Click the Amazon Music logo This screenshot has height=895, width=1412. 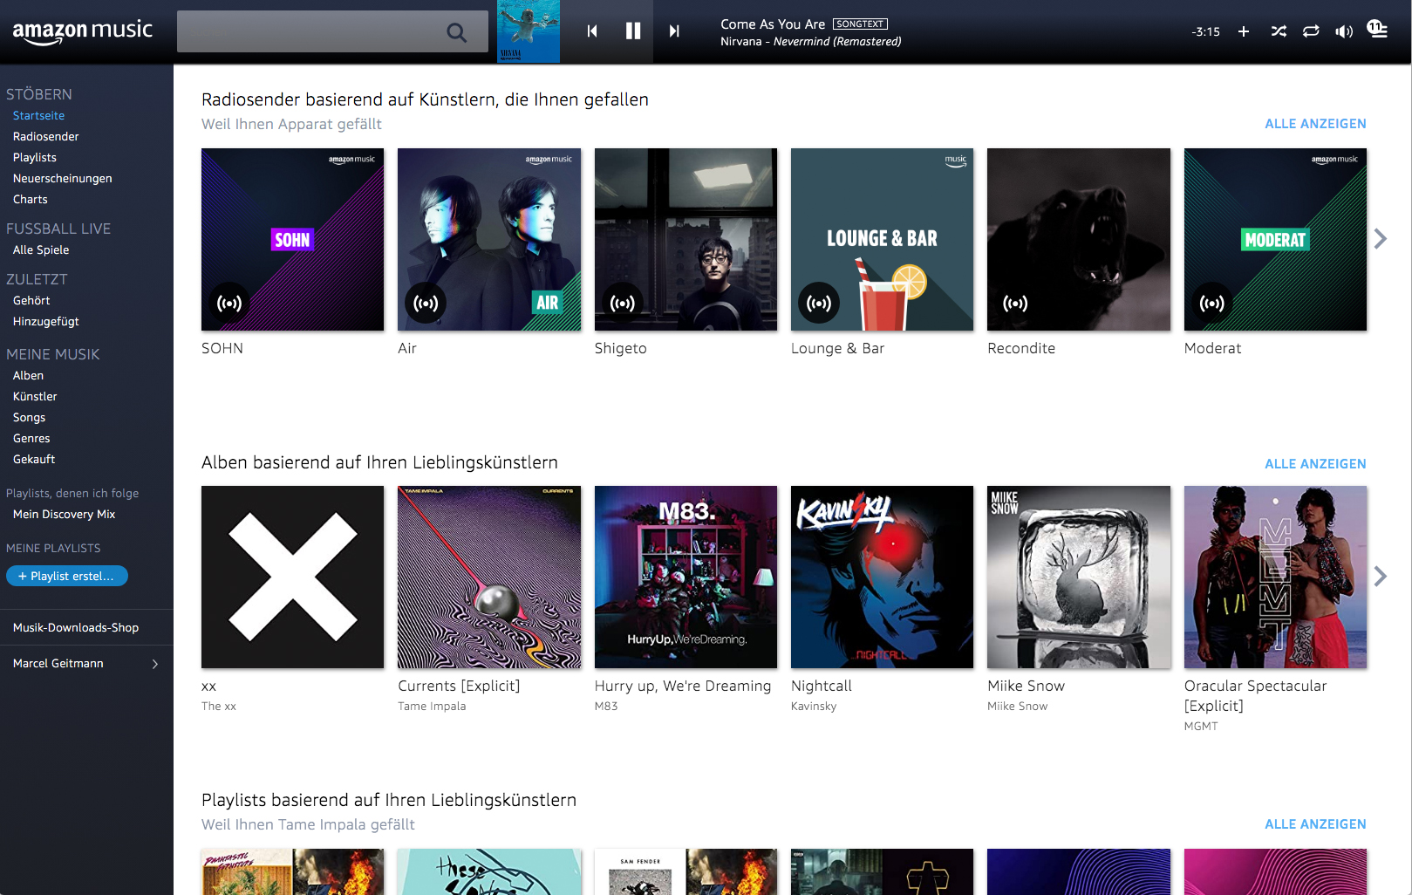(x=83, y=29)
